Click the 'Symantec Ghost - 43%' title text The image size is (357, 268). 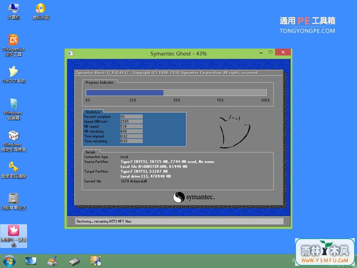click(178, 54)
